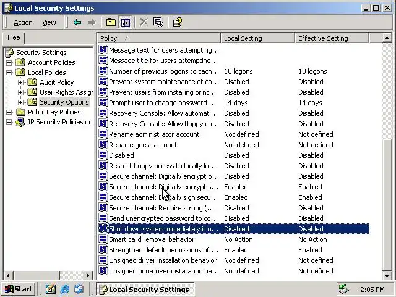Select the Account Policies tree item

tap(51, 62)
